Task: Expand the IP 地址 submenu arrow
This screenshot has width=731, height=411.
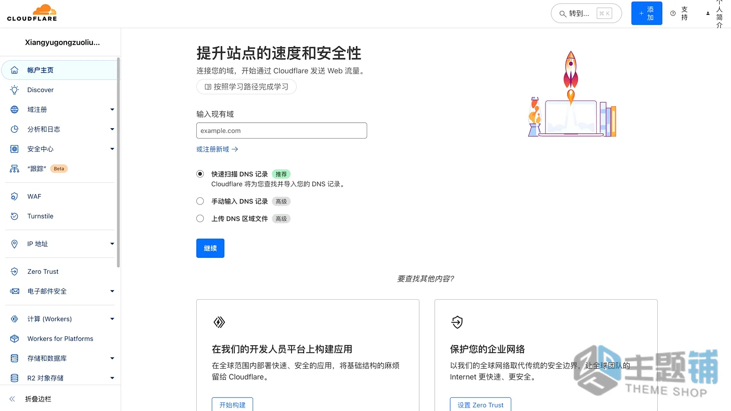Action: 112,244
